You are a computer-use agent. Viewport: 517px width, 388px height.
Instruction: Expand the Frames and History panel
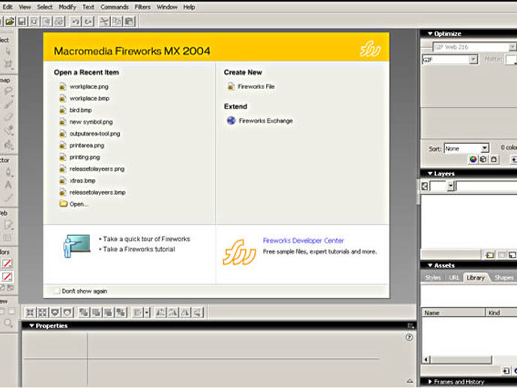click(430, 382)
